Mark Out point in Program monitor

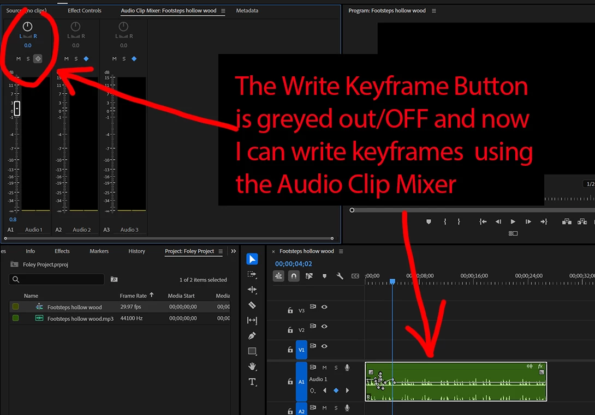(459, 222)
